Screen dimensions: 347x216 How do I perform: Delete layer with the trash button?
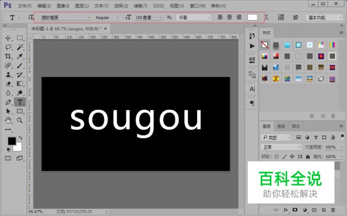tap(333, 210)
